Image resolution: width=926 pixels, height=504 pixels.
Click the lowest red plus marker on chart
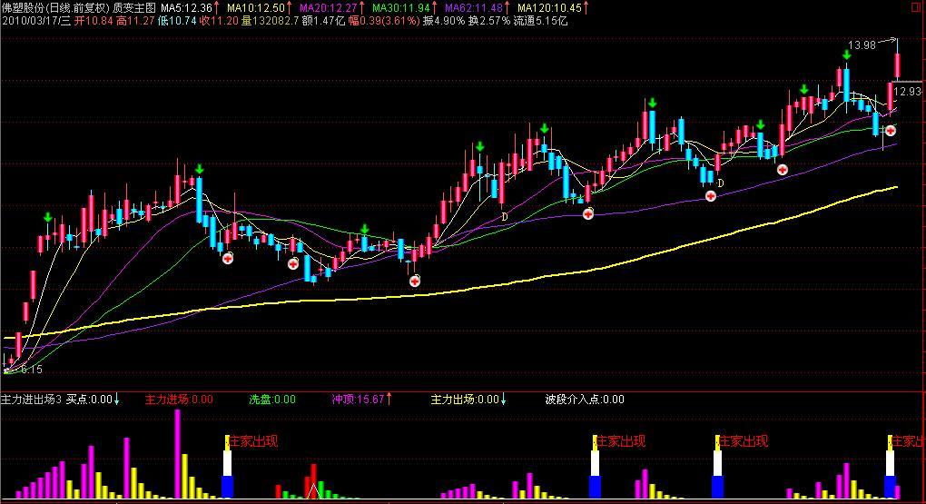tap(415, 281)
